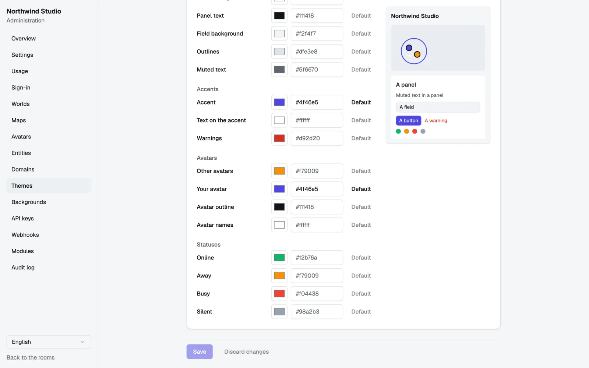Select Worlds in the sidebar

point(49,104)
